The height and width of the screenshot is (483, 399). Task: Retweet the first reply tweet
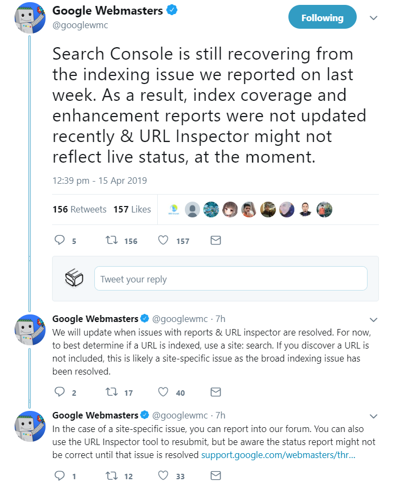(112, 391)
